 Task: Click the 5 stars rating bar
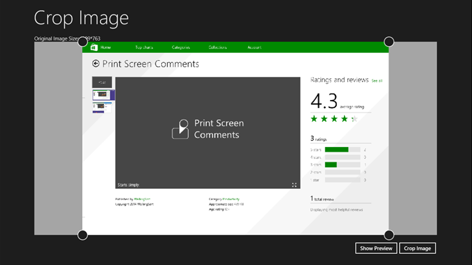(x=343, y=150)
